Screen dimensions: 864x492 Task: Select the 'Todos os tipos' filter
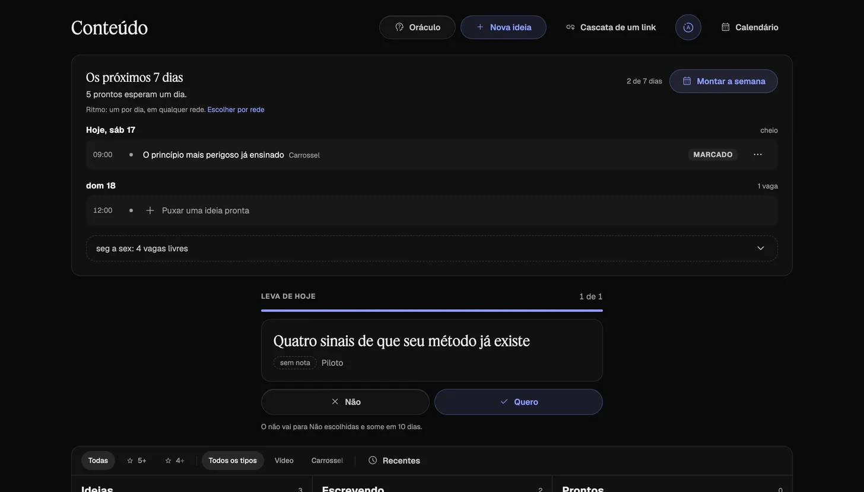(233, 461)
